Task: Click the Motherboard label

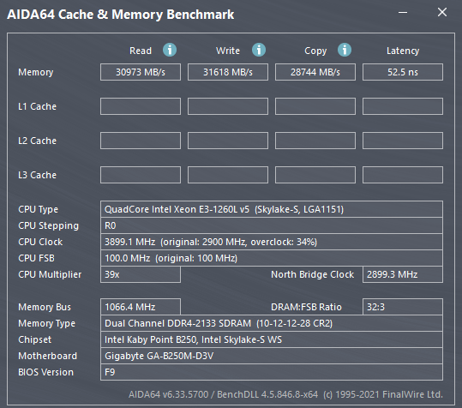Action: click(x=47, y=356)
